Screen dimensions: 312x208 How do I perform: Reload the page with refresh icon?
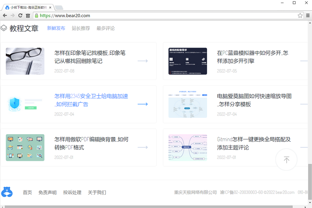(x=20, y=16)
